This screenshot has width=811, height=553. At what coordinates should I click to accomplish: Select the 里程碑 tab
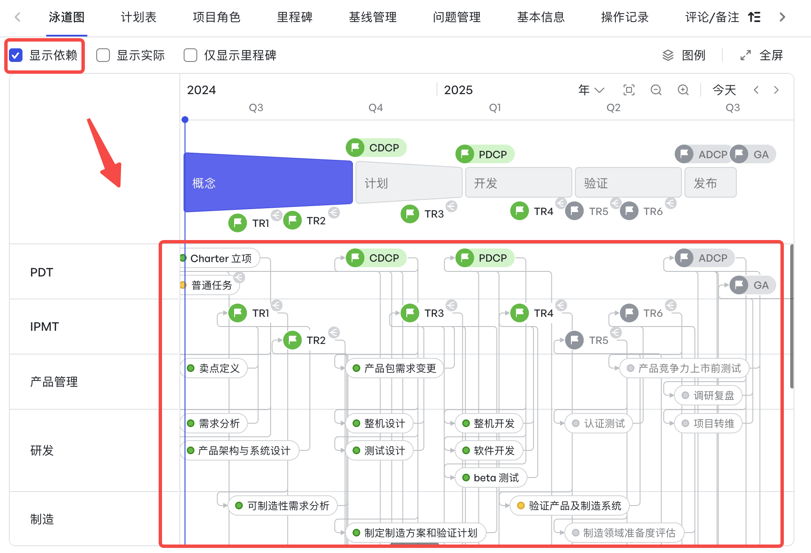click(294, 17)
